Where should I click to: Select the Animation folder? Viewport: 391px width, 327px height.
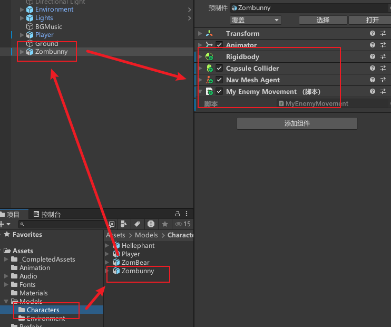point(35,268)
